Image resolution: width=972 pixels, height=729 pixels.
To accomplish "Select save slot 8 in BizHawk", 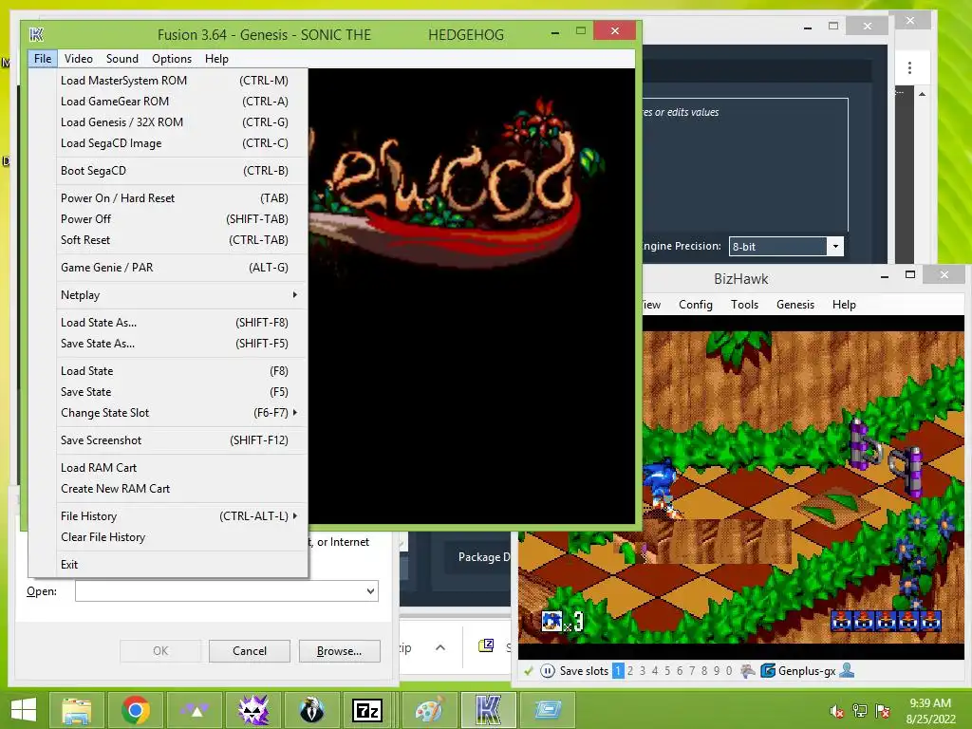I will tap(704, 671).
